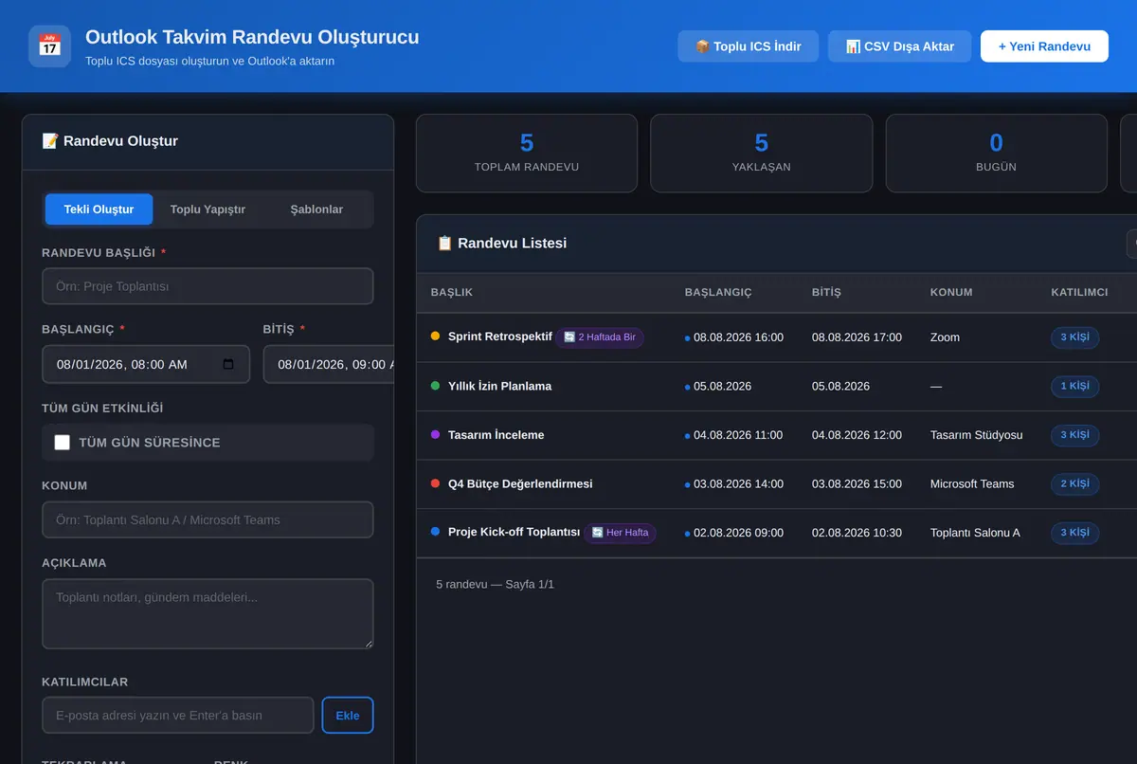Click the Bitiş column header in the table
The height and width of the screenshot is (764, 1137).
pyautogui.click(x=826, y=292)
